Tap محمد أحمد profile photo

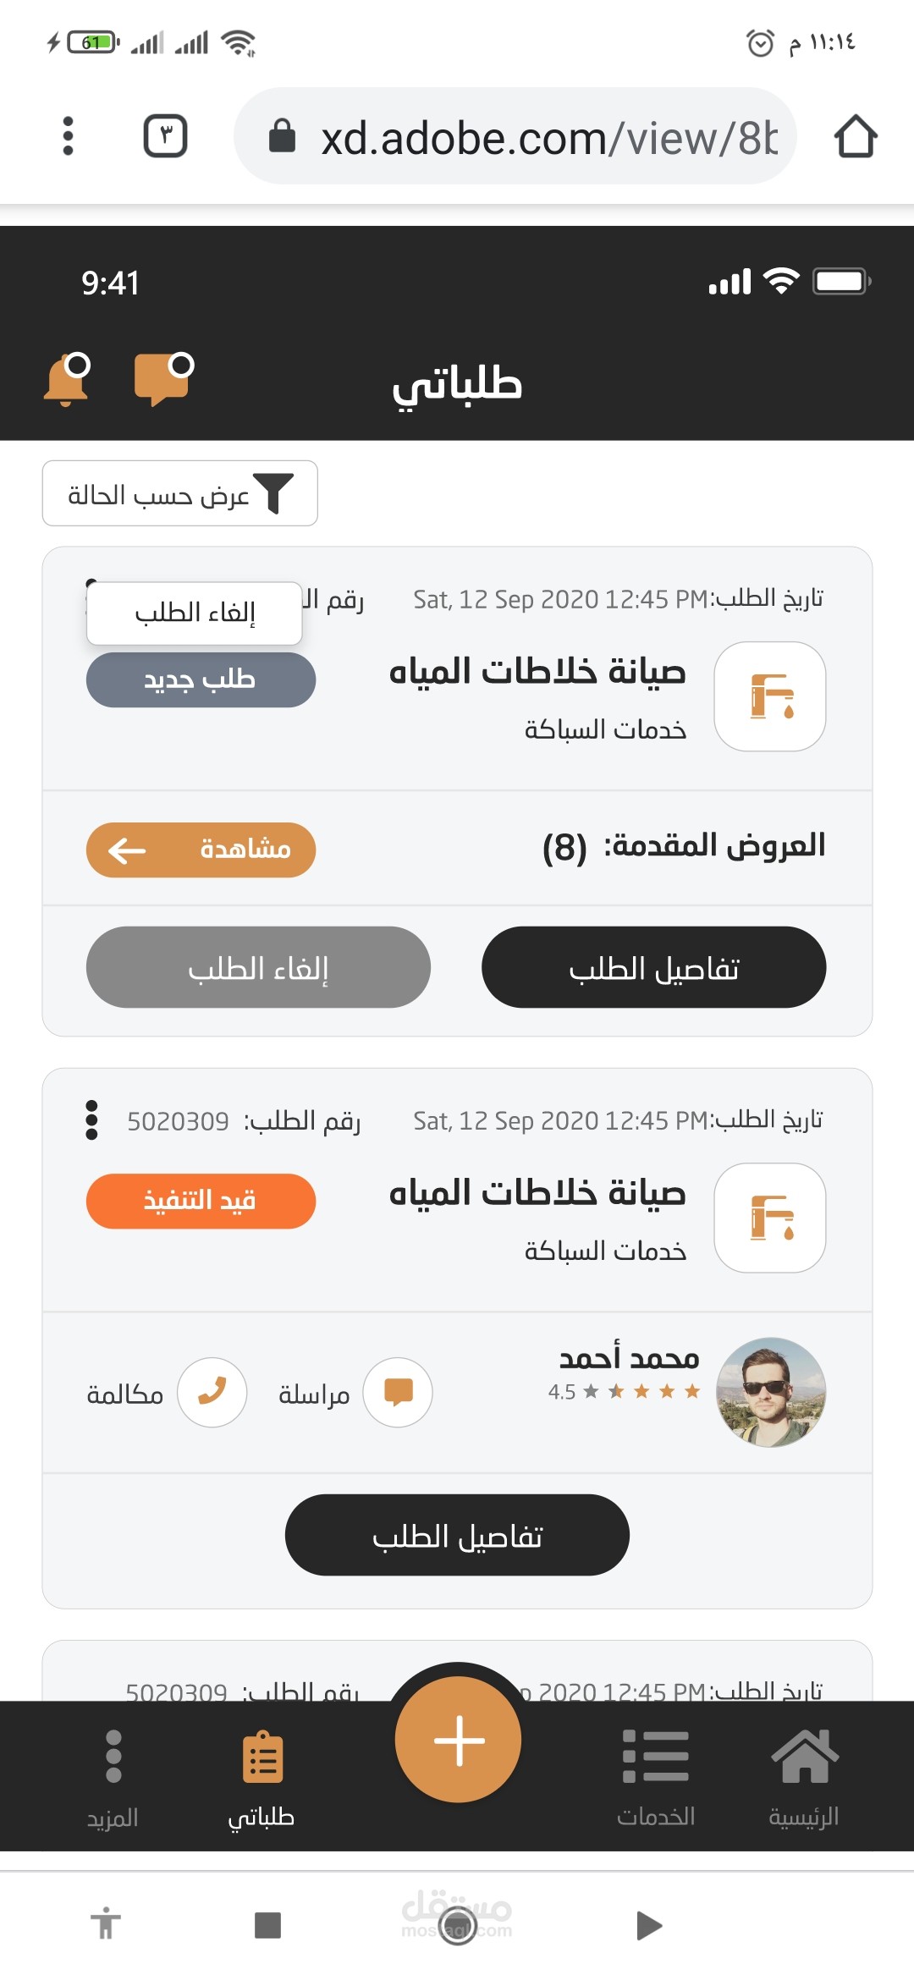pos(770,1392)
